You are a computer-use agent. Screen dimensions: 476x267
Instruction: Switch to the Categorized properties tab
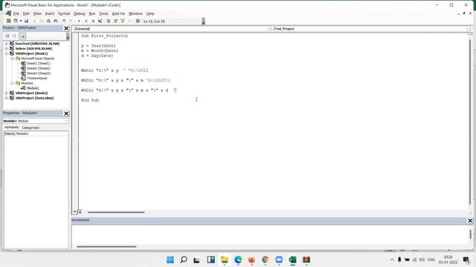point(30,128)
